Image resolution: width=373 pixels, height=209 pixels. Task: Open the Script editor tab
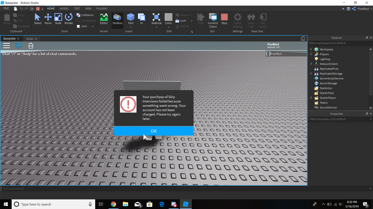[30, 39]
